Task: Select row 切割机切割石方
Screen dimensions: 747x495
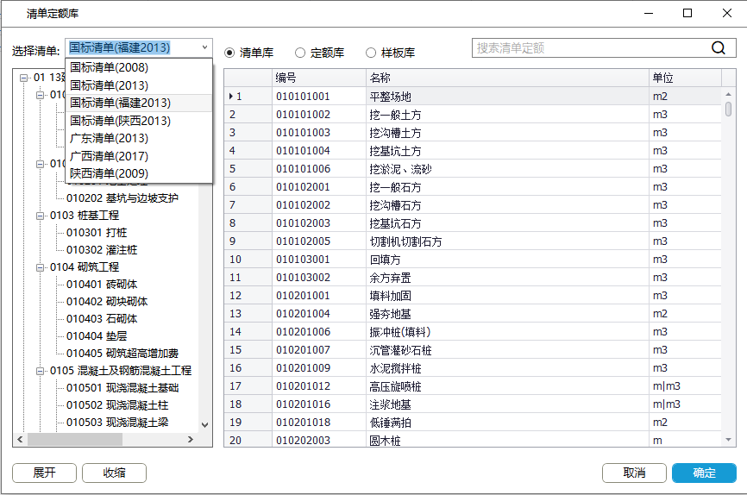Action: coord(473,241)
